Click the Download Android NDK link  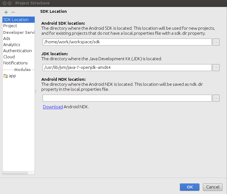[x=53, y=107]
